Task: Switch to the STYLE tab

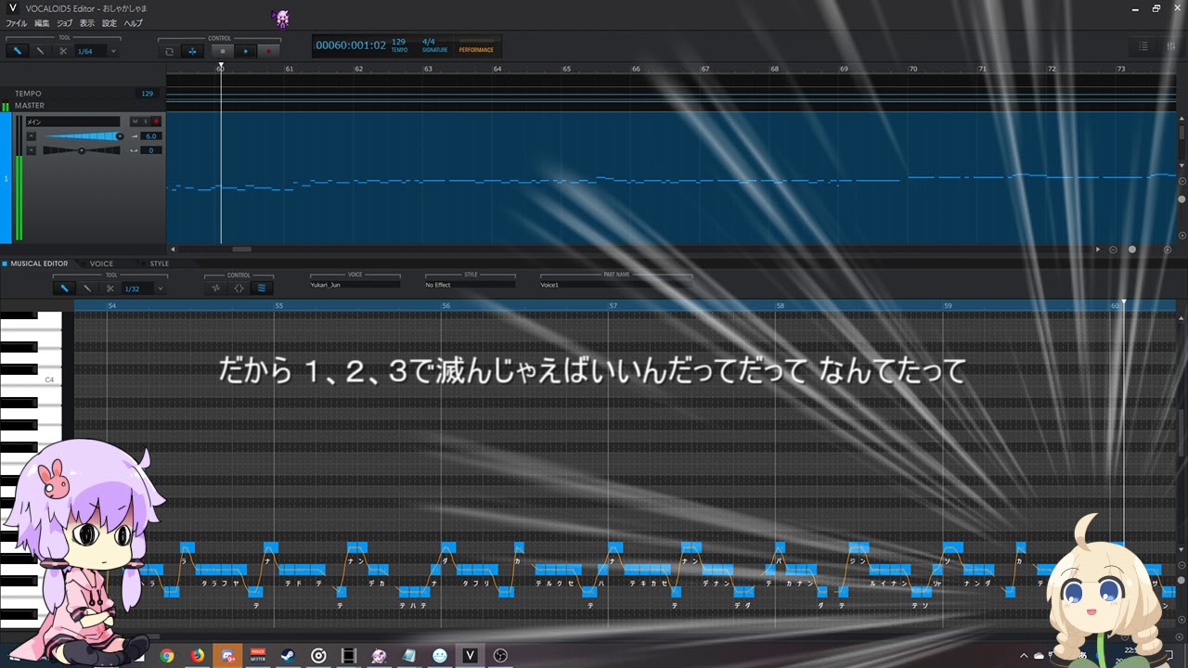Action: (160, 263)
